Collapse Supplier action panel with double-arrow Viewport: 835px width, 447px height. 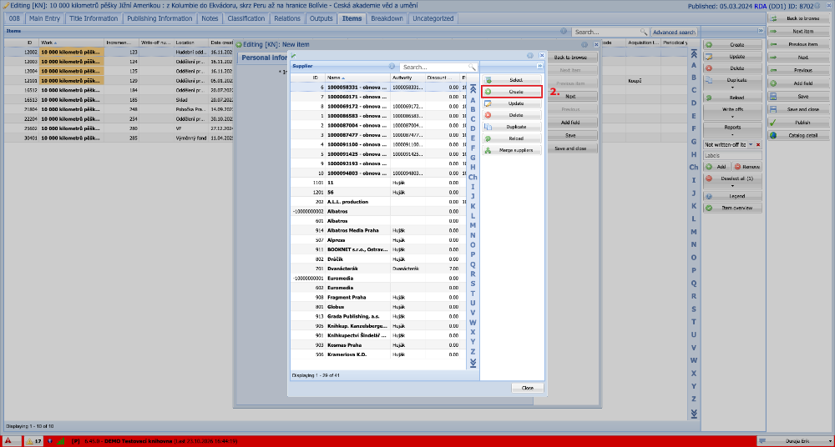[540, 66]
